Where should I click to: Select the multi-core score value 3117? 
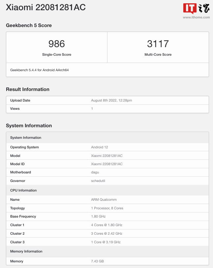point(158,44)
